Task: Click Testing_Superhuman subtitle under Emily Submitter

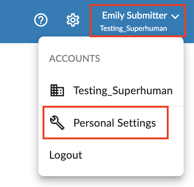Action: (x=134, y=28)
